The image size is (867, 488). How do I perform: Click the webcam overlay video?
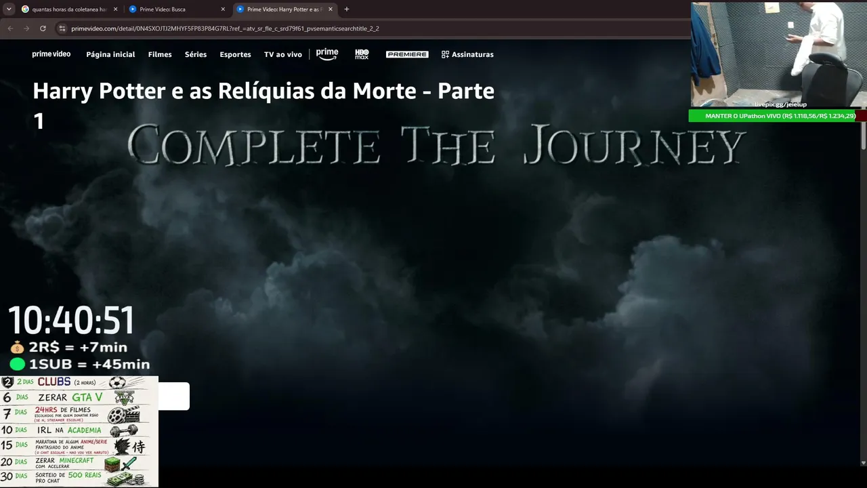(778, 55)
